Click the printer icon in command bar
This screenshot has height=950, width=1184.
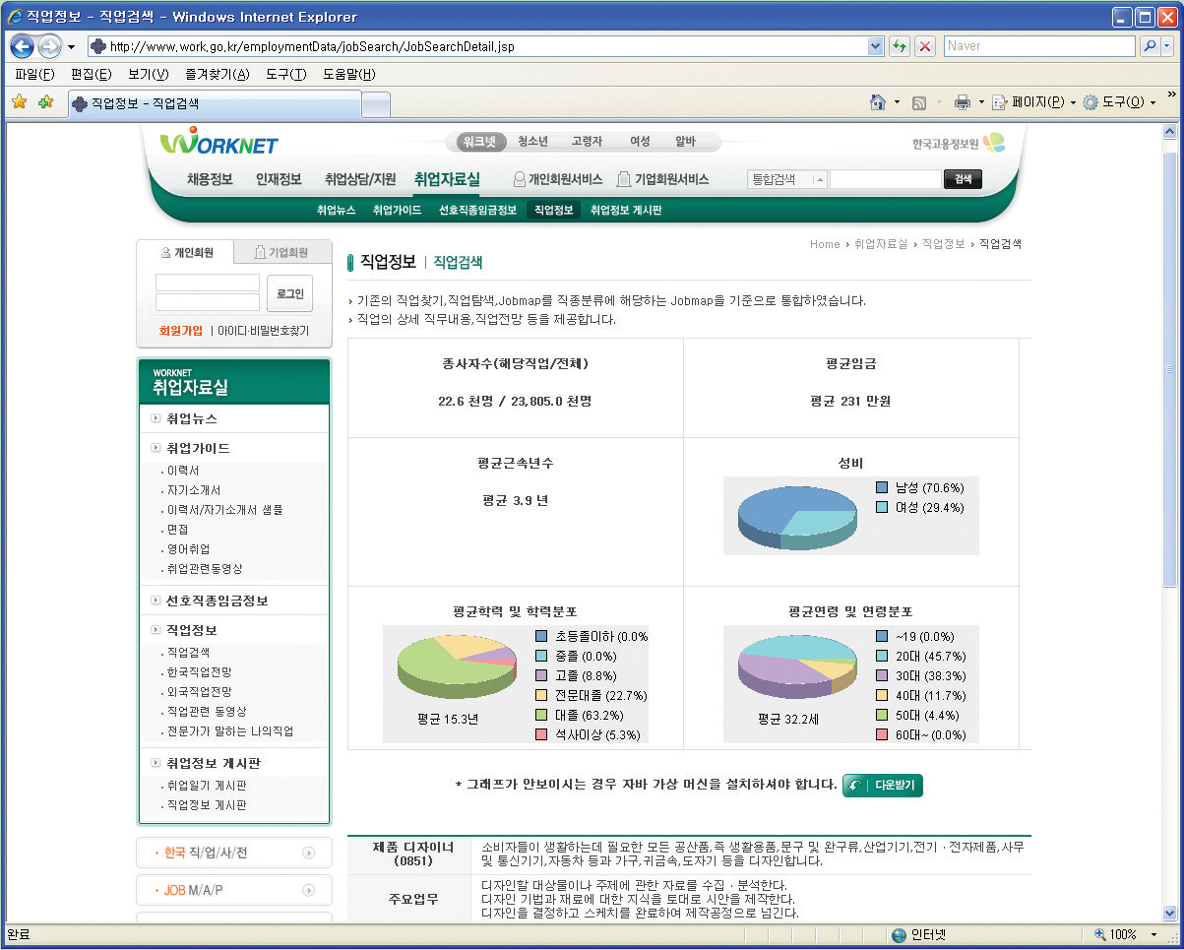pos(963,102)
